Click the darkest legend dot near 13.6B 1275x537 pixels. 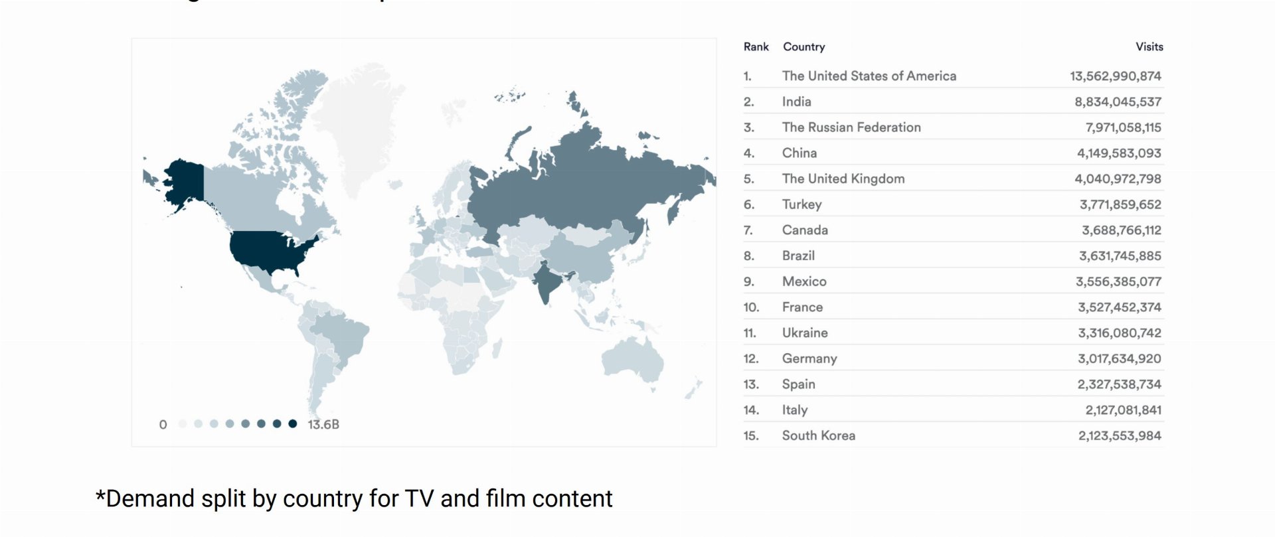293,424
